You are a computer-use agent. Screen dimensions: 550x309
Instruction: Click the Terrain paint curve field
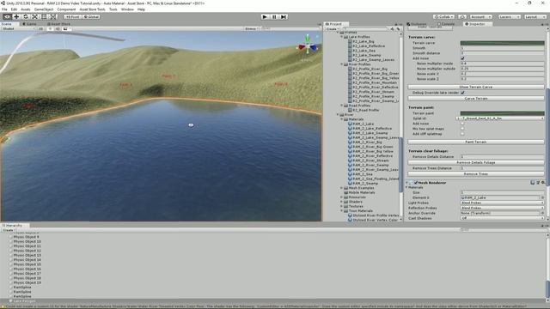(502, 113)
